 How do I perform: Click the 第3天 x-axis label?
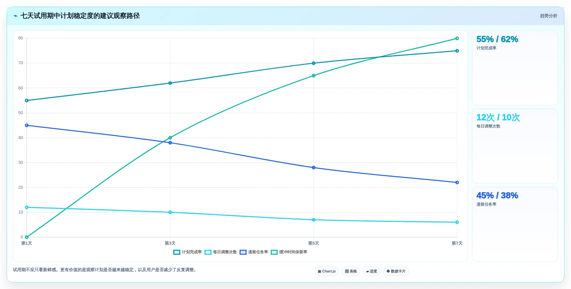coord(170,243)
